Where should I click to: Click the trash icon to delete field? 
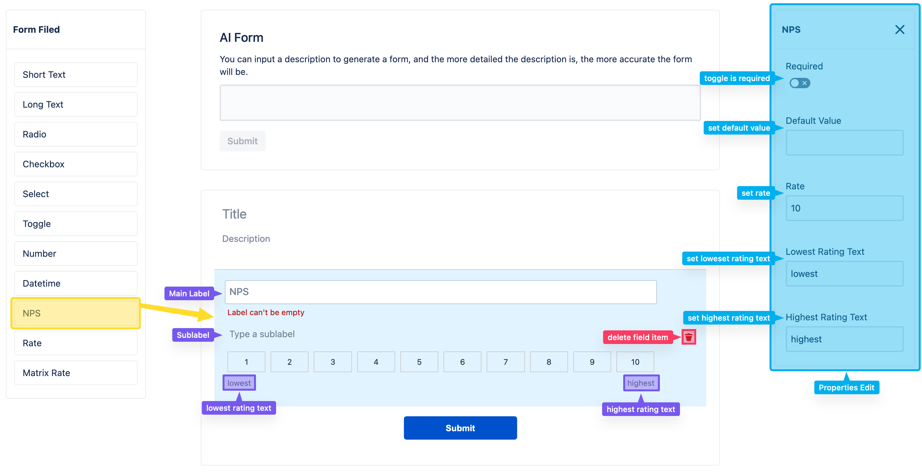(x=688, y=337)
